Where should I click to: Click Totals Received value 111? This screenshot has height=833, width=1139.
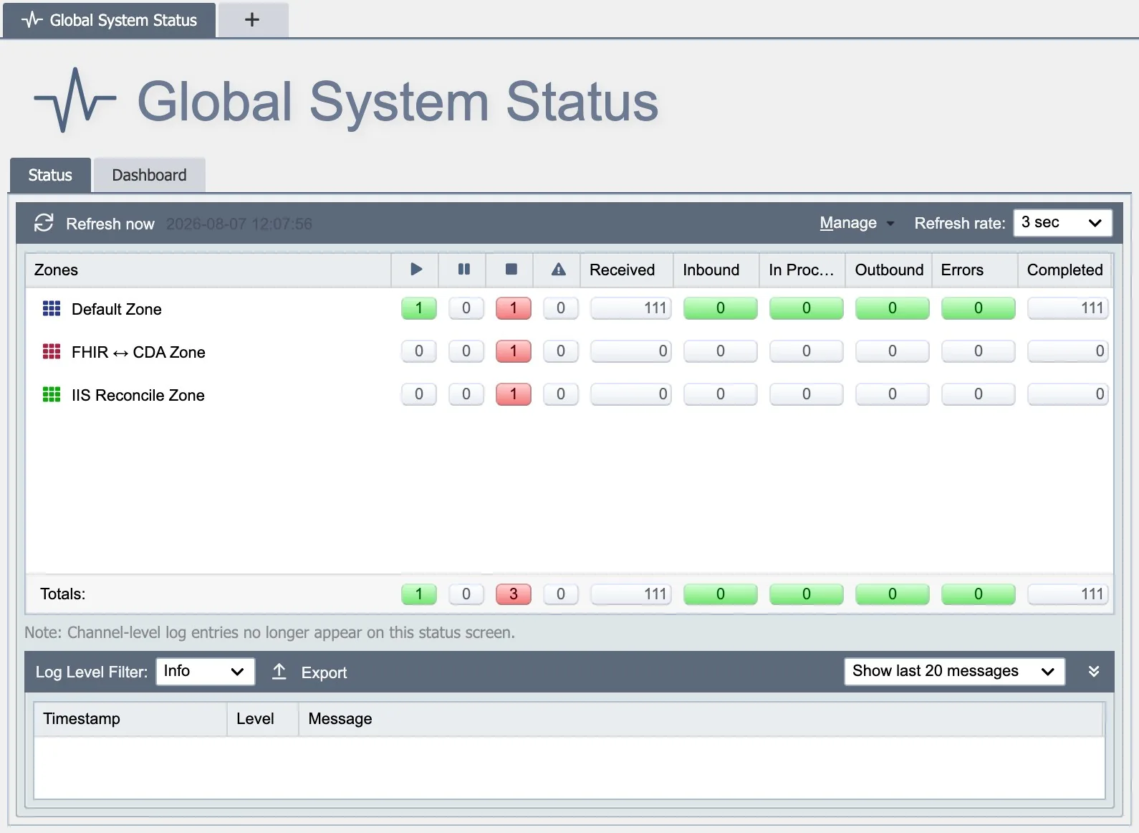(x=631, y=594)
